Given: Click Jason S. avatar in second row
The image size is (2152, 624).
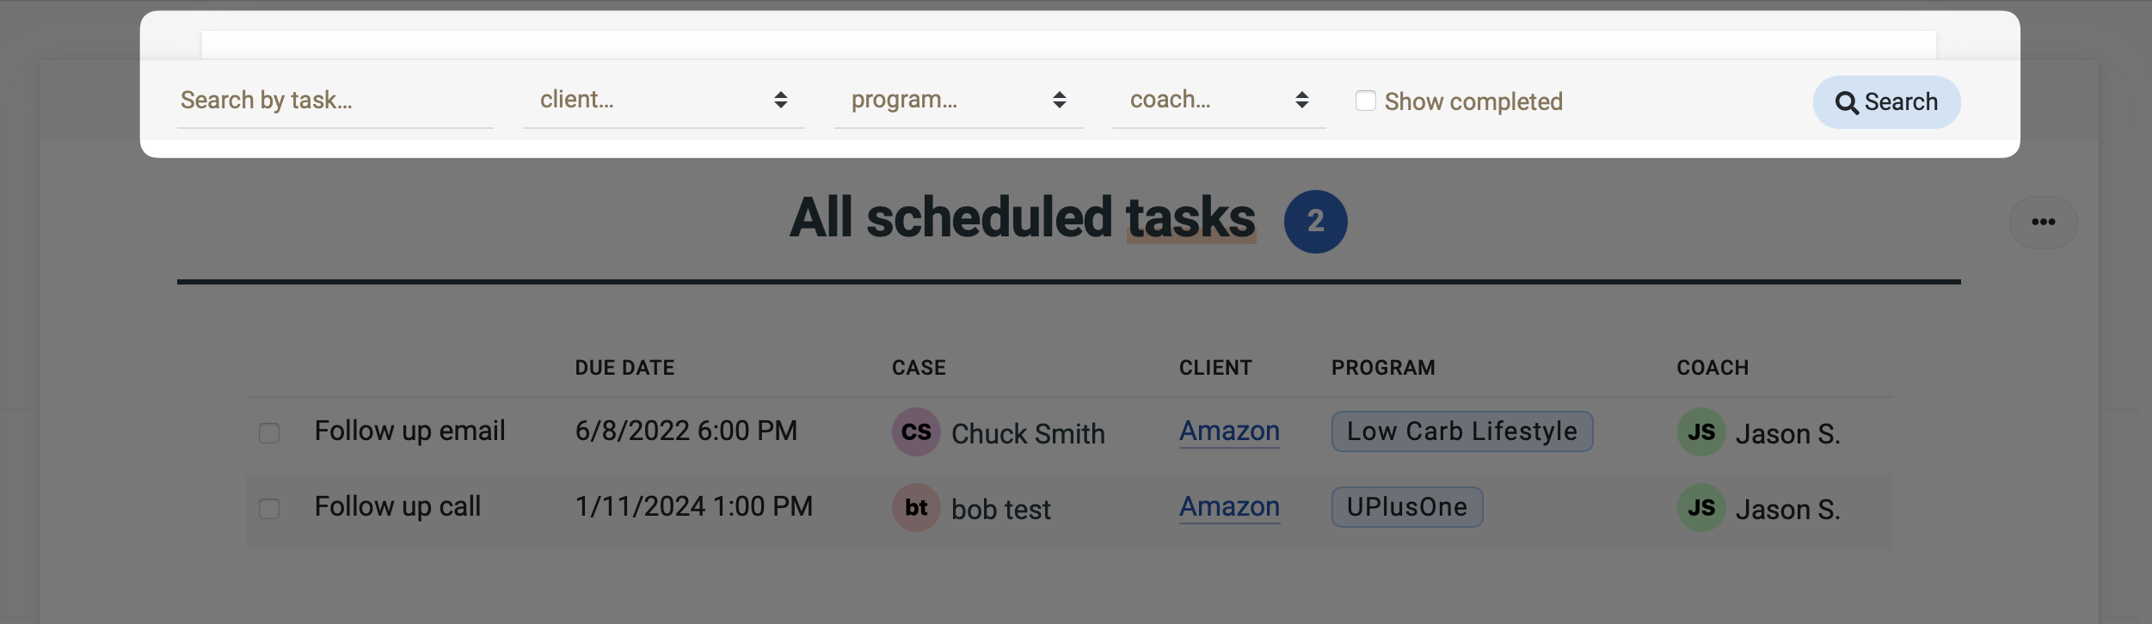Looking at the screenshot, I should coord(1700,507).
